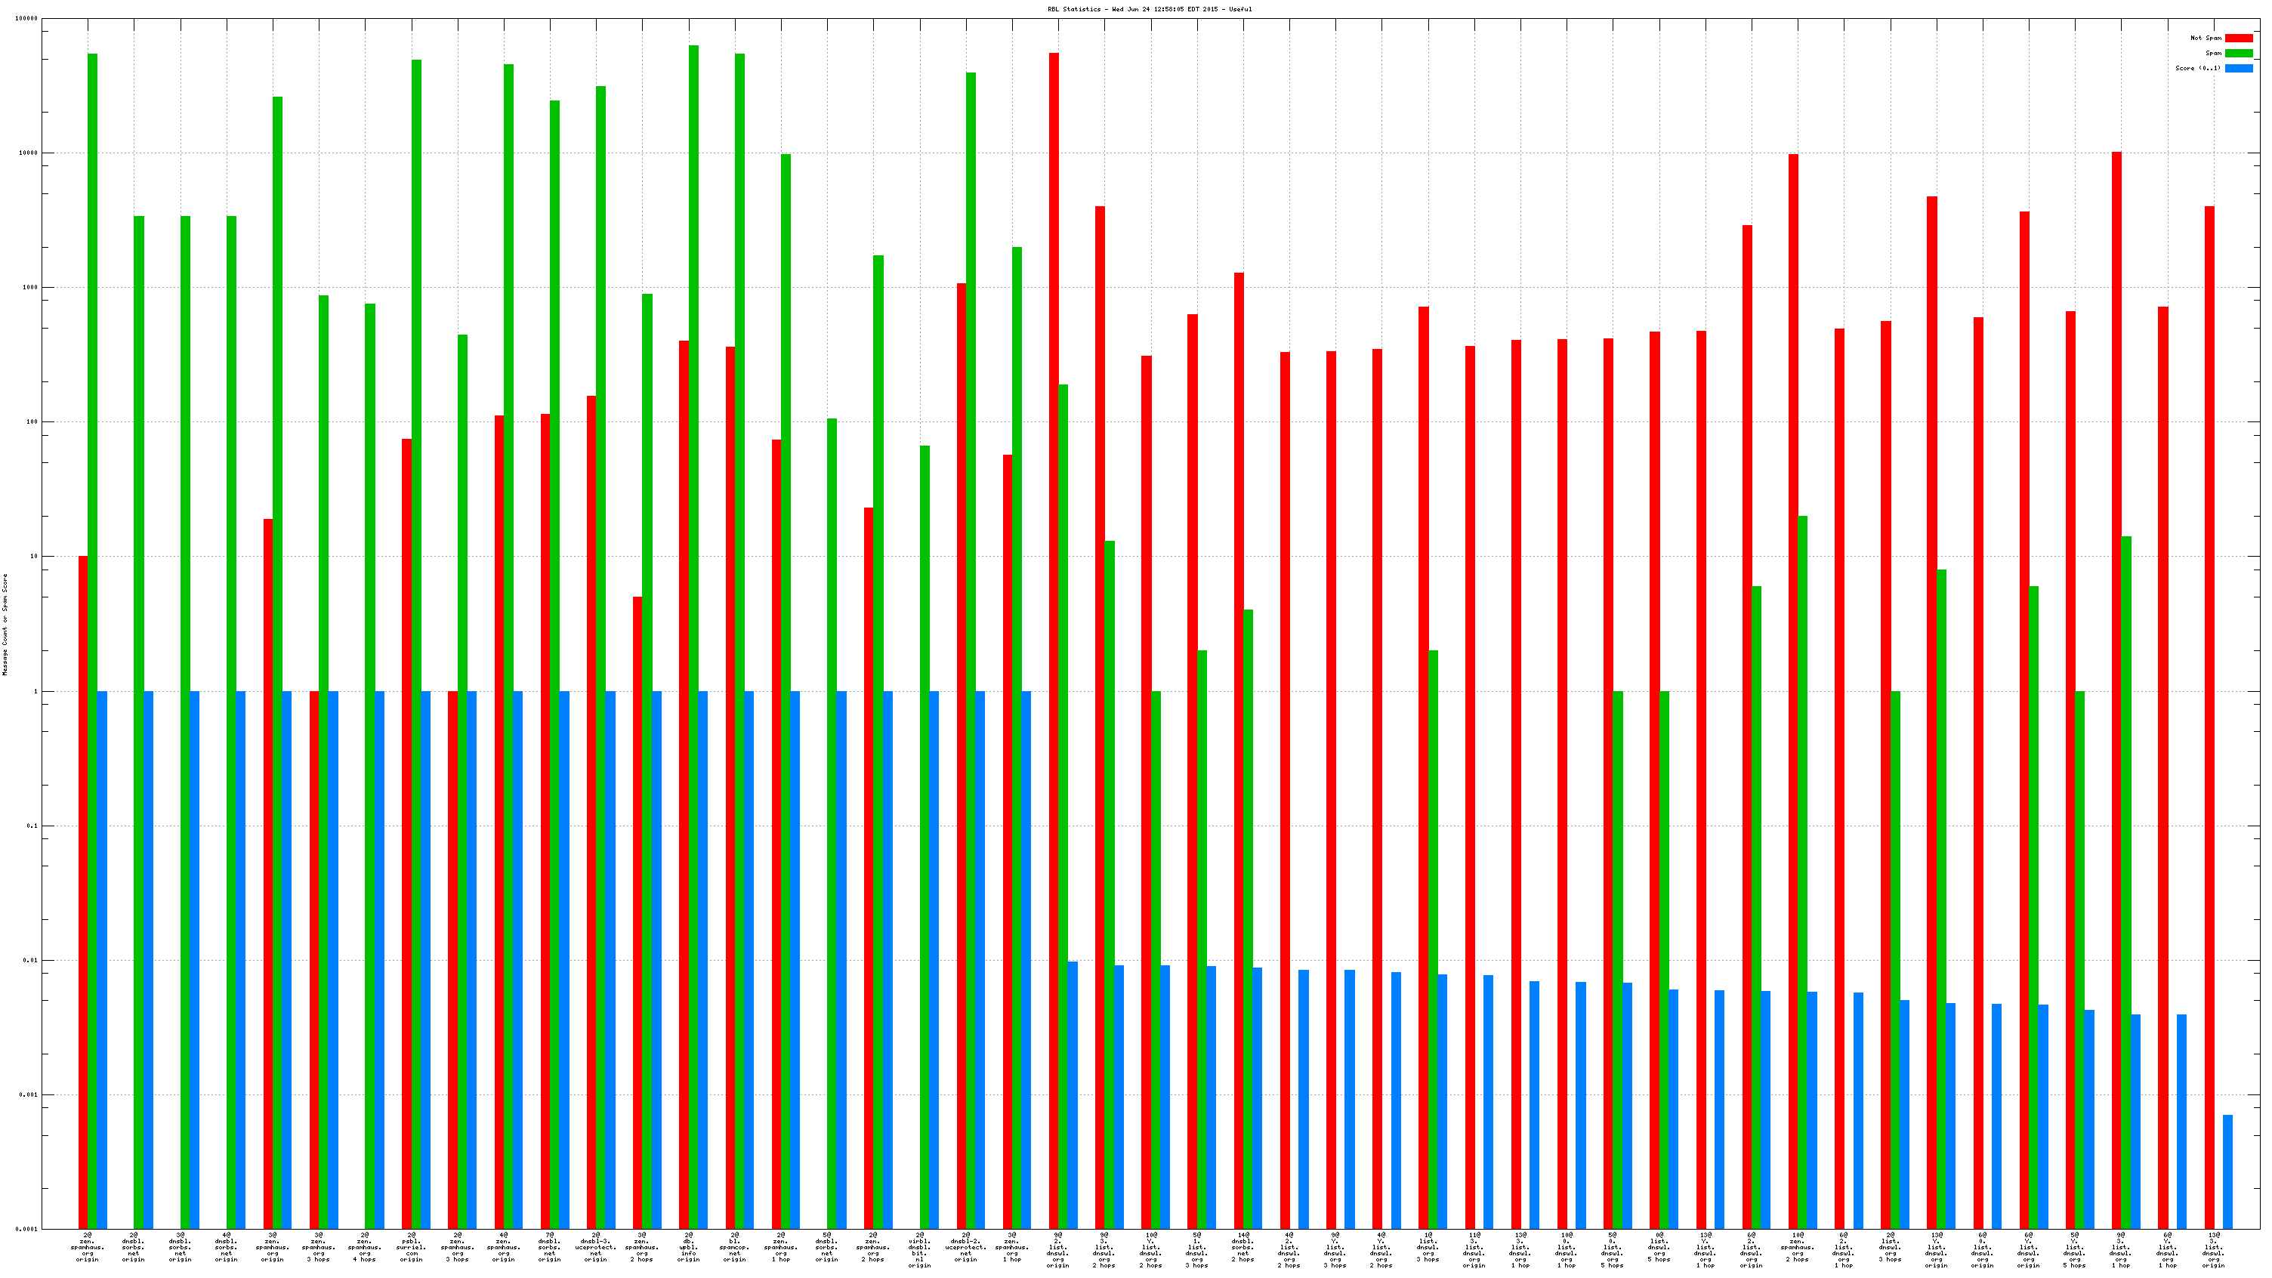Click the red bar above dnsbl-2.uceprotect.net
Screen dimensions: 2272x1278
962,705
